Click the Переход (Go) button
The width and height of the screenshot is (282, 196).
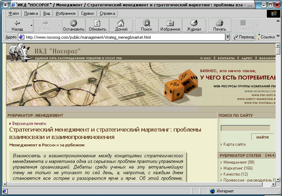244,37
